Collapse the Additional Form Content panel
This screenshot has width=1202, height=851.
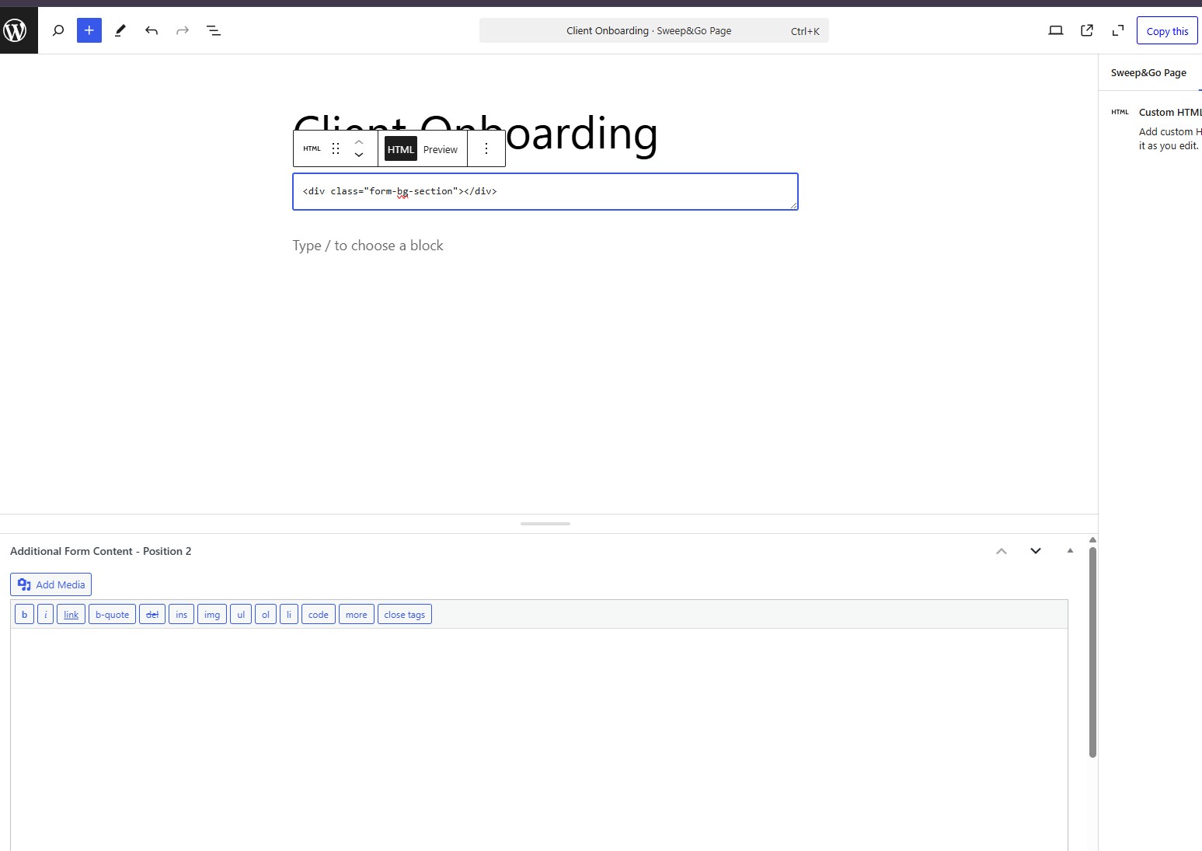[1070, 551]
